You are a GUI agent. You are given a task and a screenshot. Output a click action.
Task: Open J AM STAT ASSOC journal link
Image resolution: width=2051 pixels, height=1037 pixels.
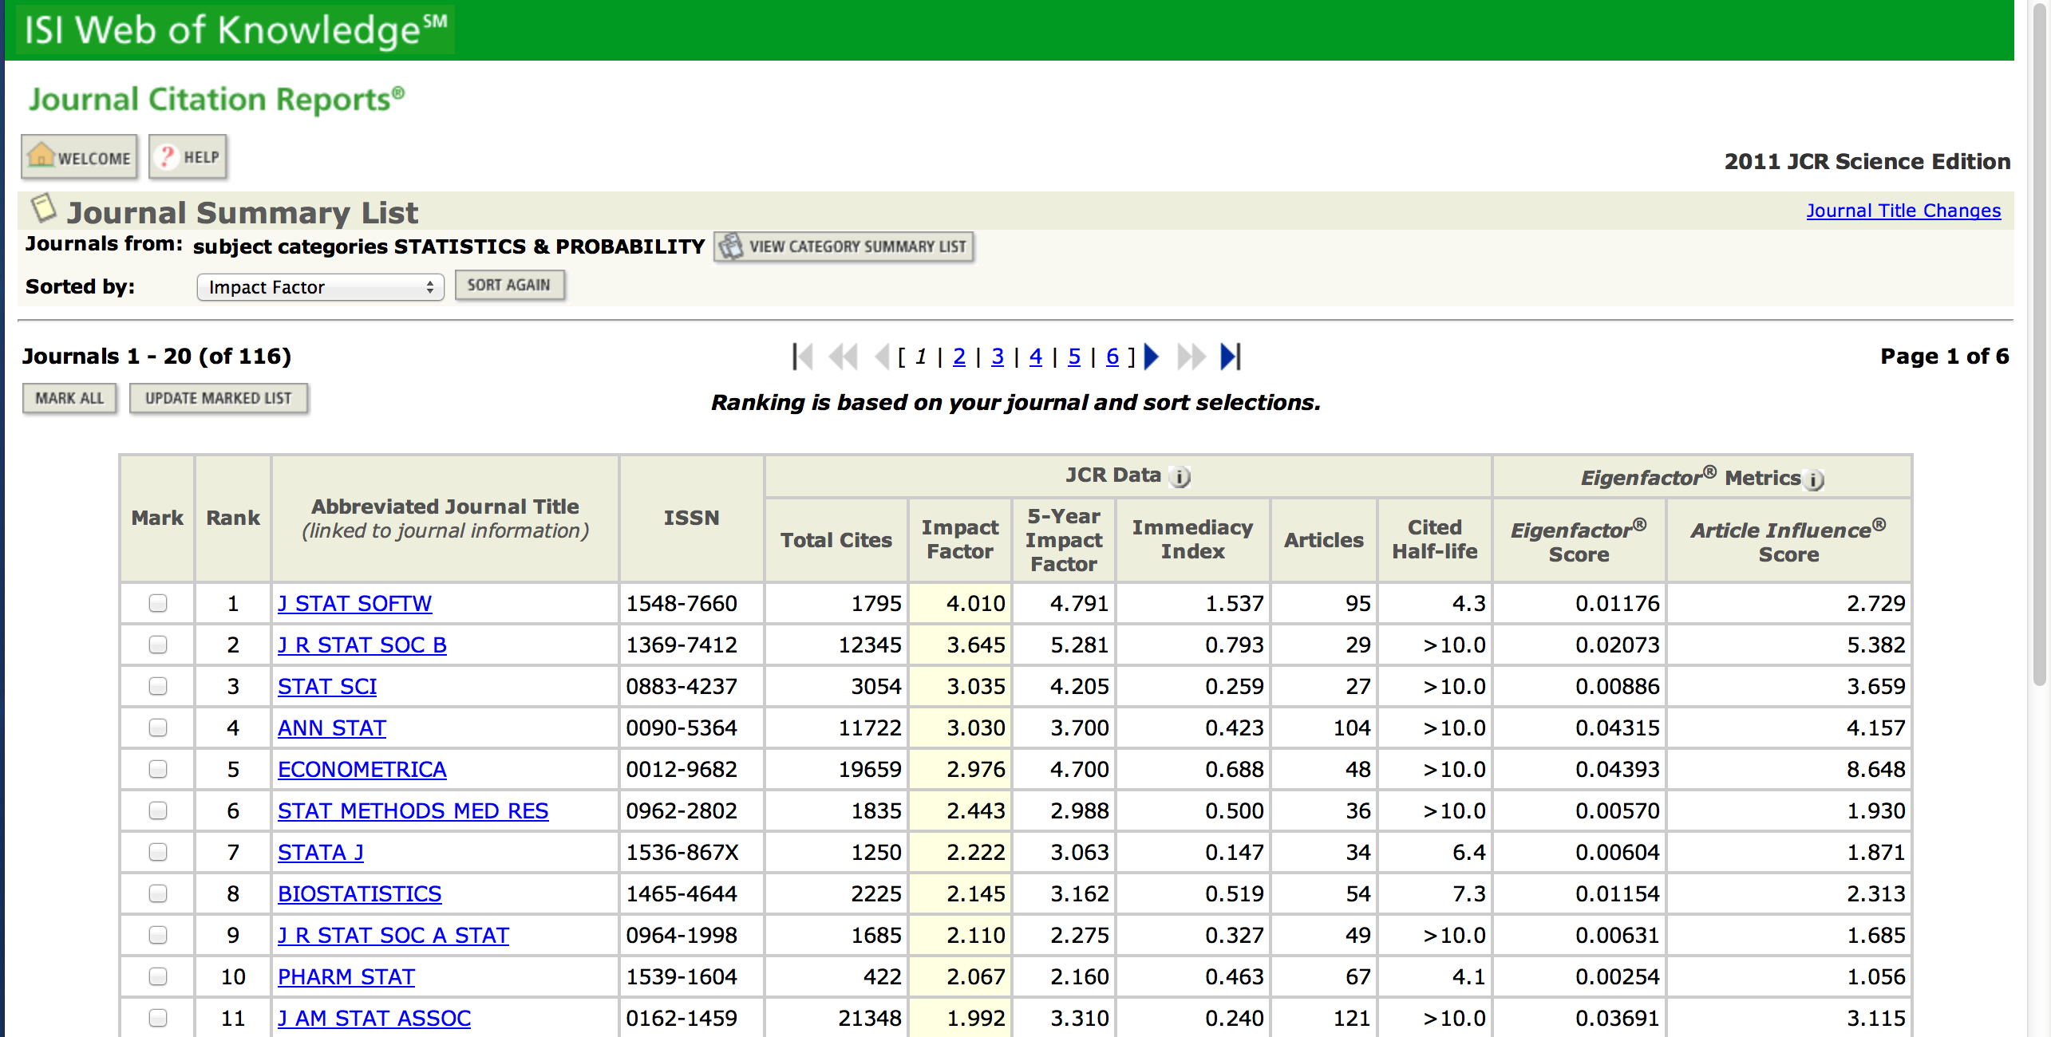point(374,1019)
